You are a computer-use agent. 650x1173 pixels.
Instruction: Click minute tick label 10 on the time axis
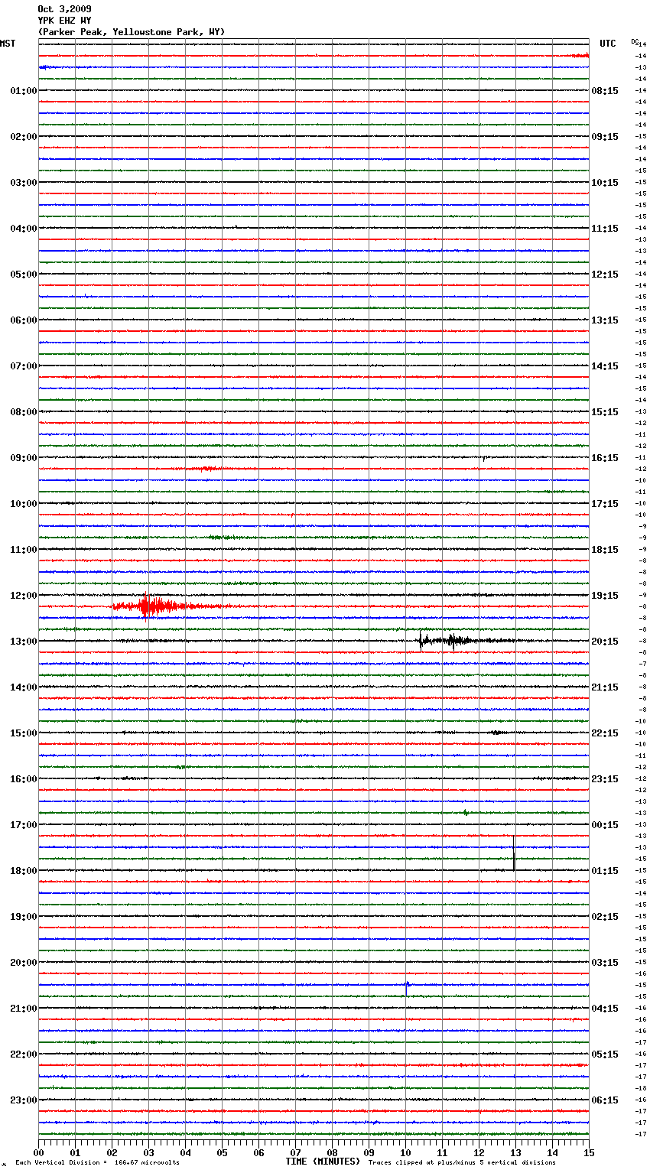tap(405, 1152)
